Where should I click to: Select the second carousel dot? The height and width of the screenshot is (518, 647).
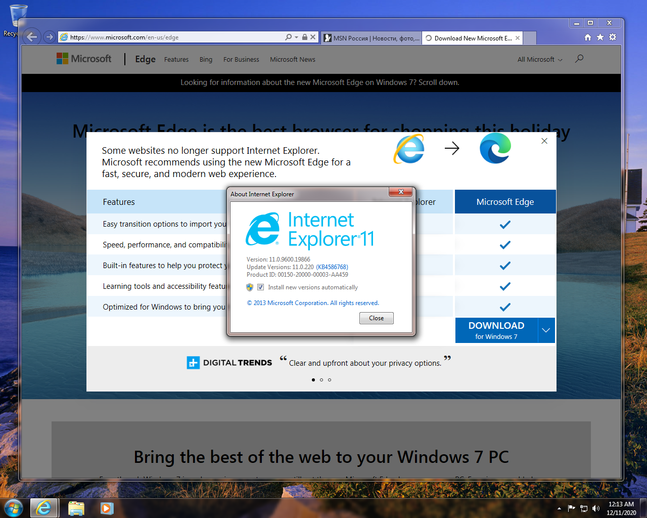[321, 380]
